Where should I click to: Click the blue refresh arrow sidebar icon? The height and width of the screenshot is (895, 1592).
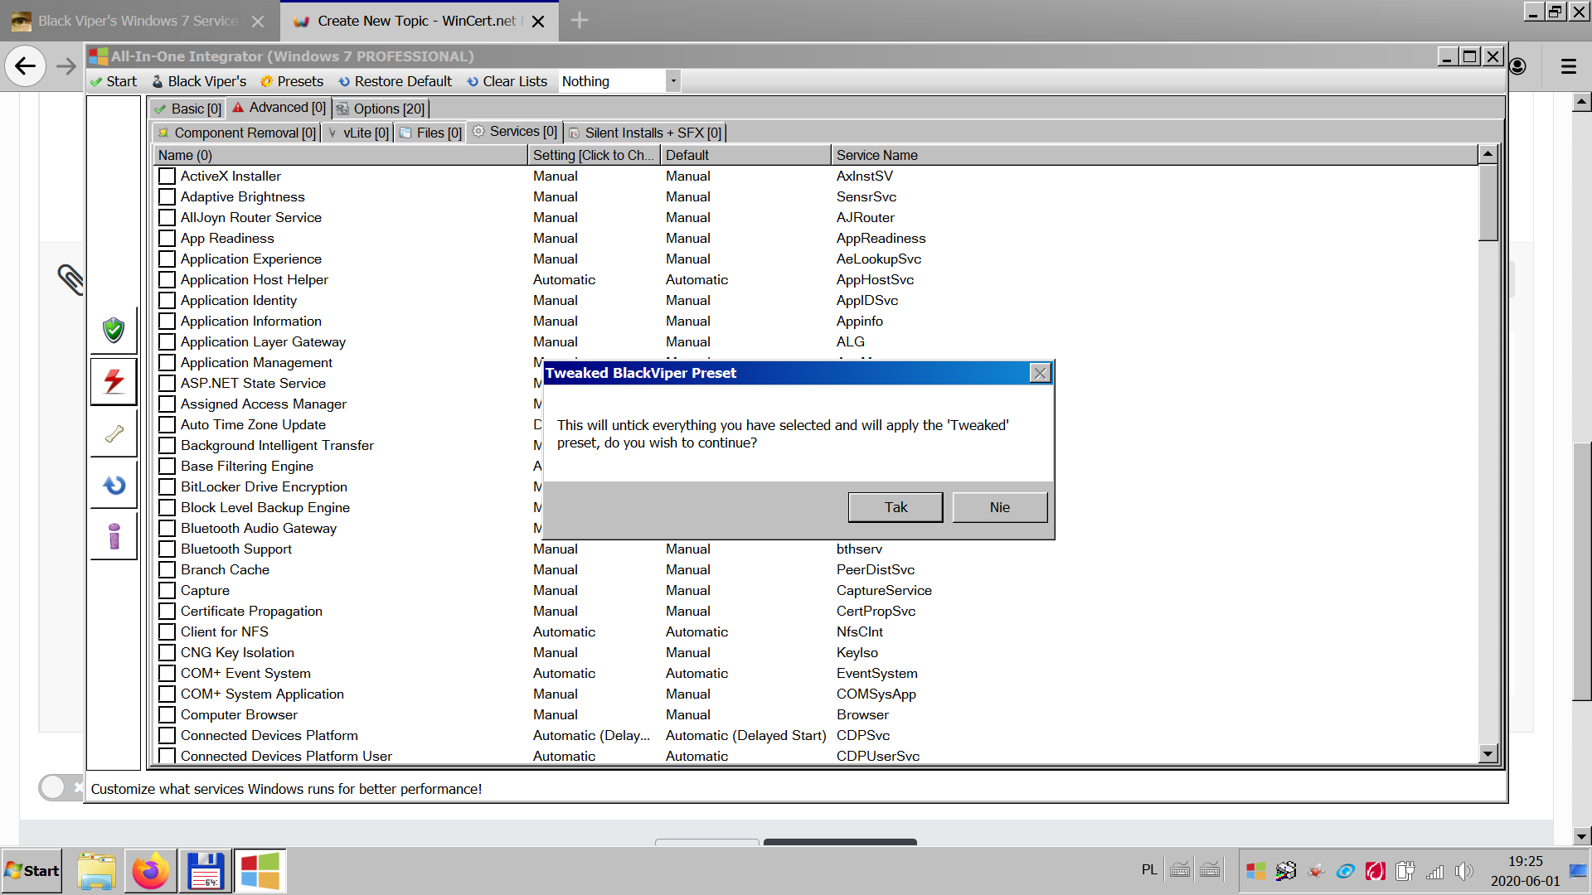point(114,485)
